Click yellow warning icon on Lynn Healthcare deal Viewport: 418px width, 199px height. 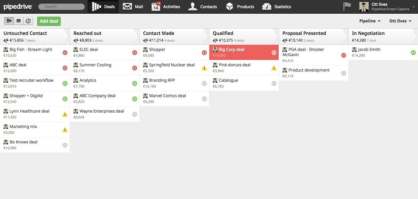(65, 114)
